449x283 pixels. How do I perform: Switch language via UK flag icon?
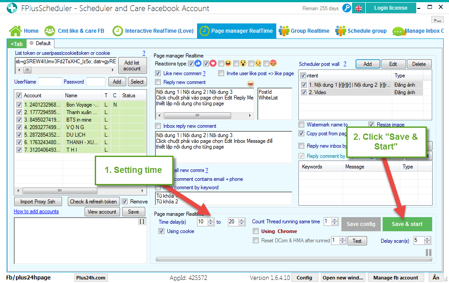point(359,8)
